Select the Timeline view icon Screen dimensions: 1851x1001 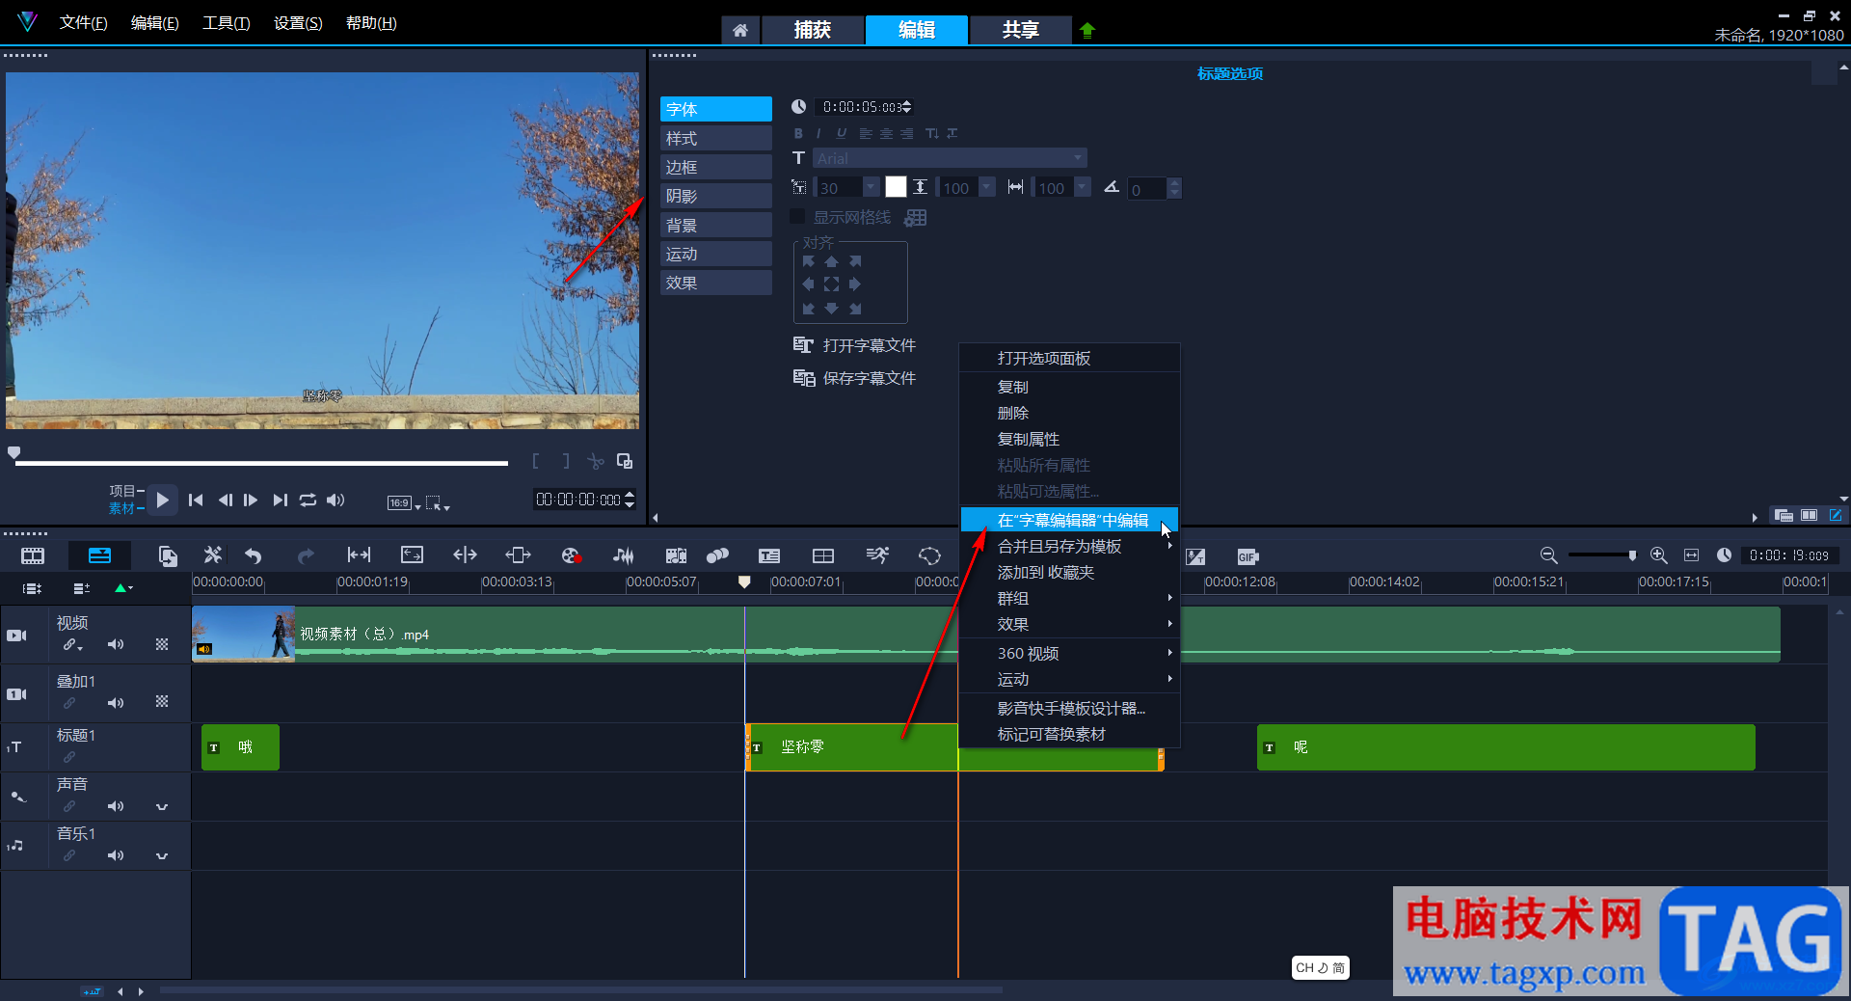(x=99, y=555)
